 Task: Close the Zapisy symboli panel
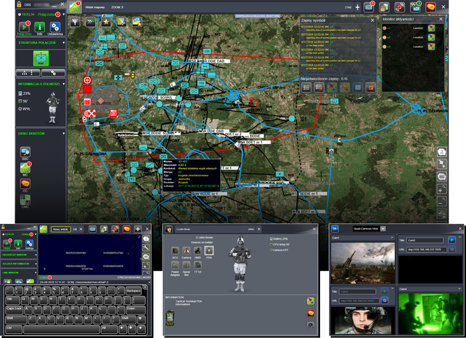click(x=372, y=20)
